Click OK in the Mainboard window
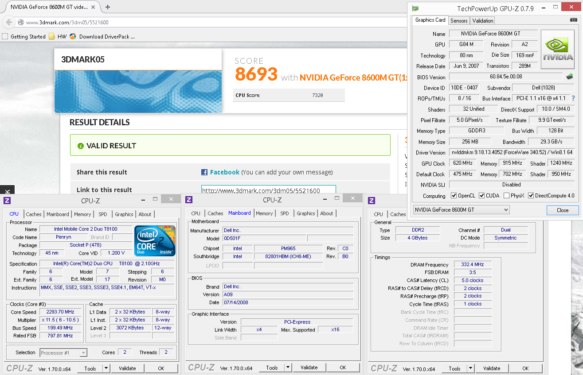 click(x=343, y=367)
